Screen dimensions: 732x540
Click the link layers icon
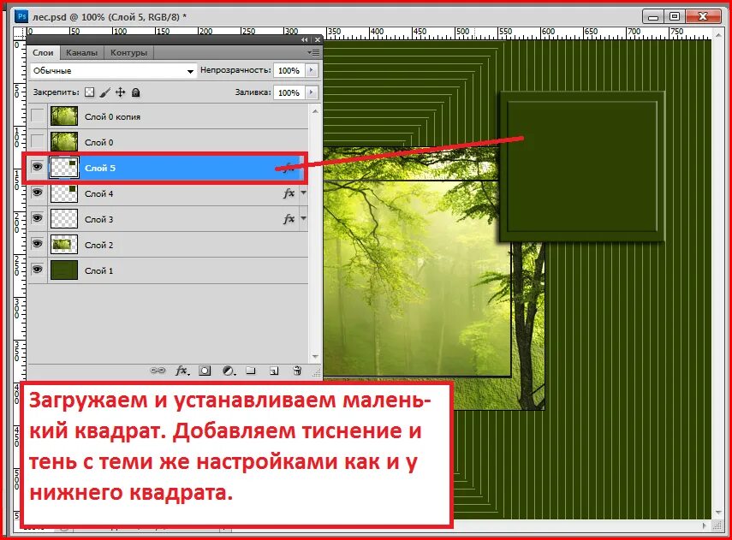[158, 371]
